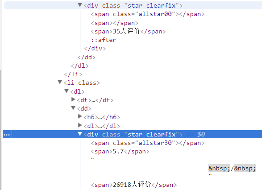Screen dimensions: 262x190
Task: Click the top div star clearfix tag text
Action: coord(133,5)
